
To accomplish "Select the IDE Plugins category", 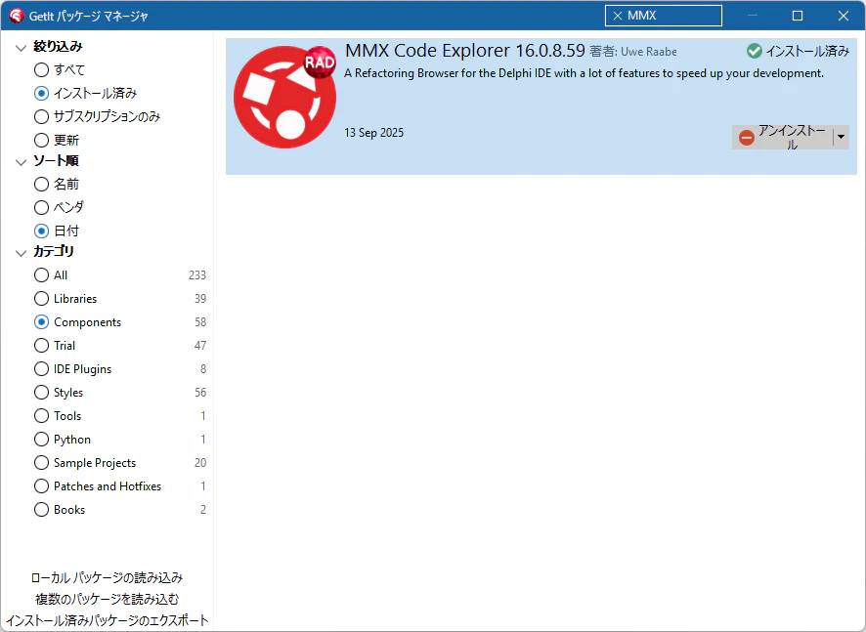I will click(x=41, y=368).
